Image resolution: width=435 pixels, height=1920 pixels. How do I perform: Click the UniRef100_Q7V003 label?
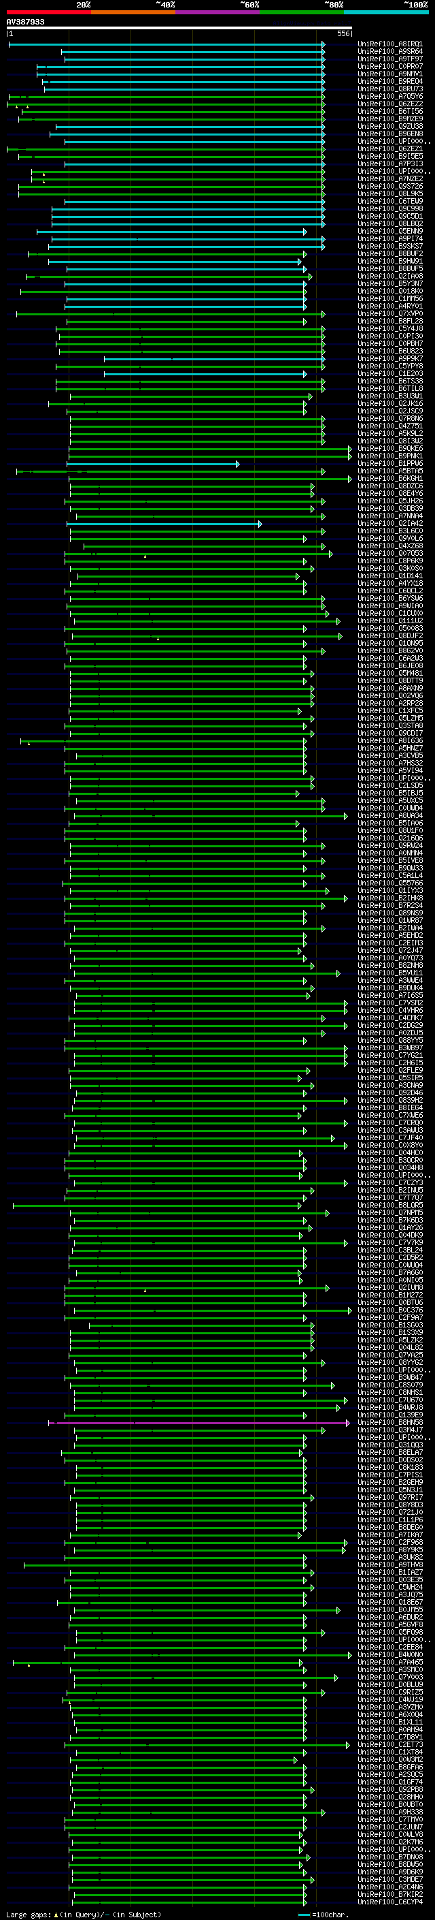[x=389, y=1677]
